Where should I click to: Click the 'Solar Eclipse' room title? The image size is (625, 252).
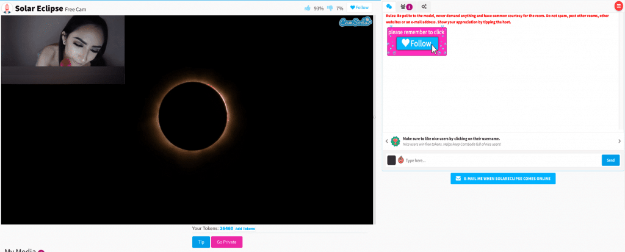coord(39,8)
